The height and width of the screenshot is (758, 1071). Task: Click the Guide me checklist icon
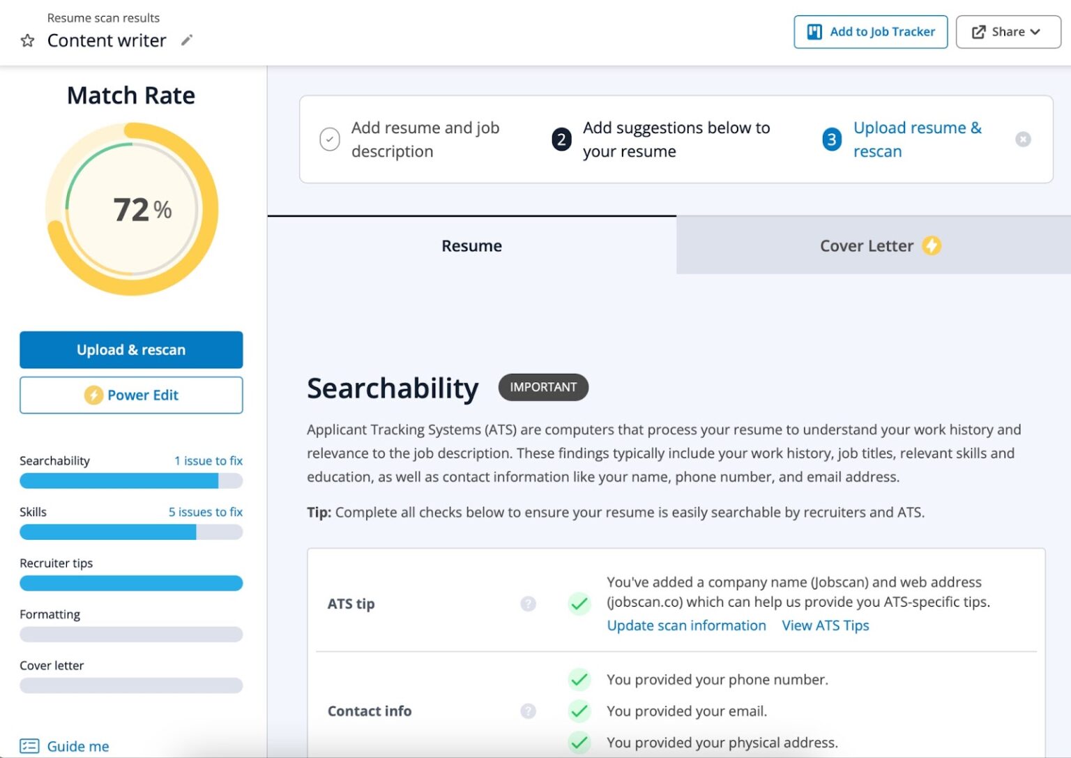pos(29,746)
